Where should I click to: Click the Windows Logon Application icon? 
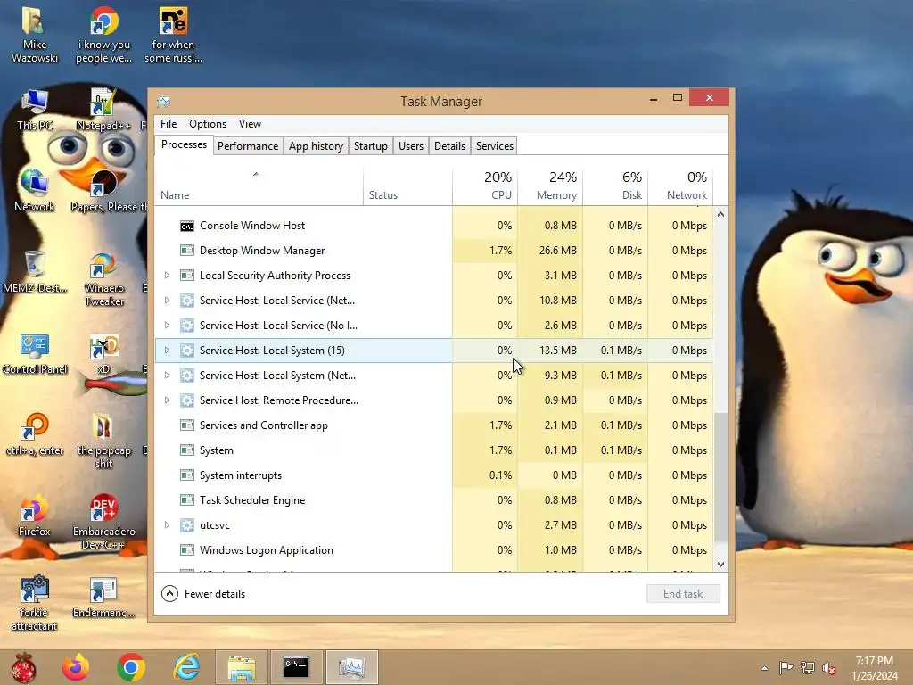pyautogui.click(x=187, y=550)
